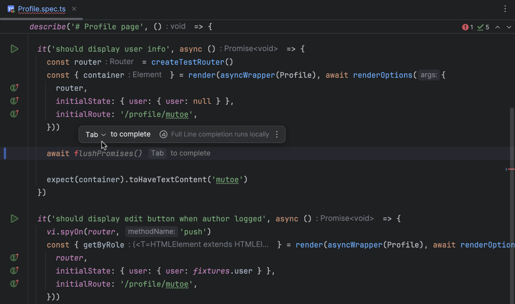Image resolution: width=515 pixels, height=304 pixels.
Task: Click the previous-problem up arrow
Action: point(498,27)
